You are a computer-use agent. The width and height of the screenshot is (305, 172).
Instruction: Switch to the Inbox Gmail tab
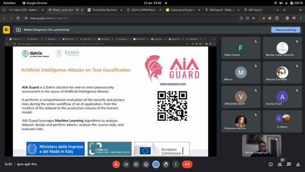26,10
